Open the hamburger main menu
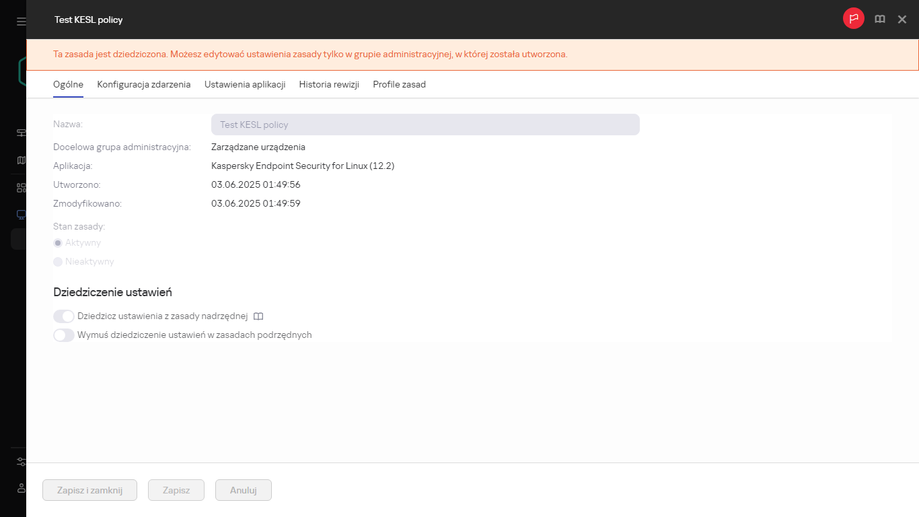This screenshot has height=517, width=919. (21, 22)
